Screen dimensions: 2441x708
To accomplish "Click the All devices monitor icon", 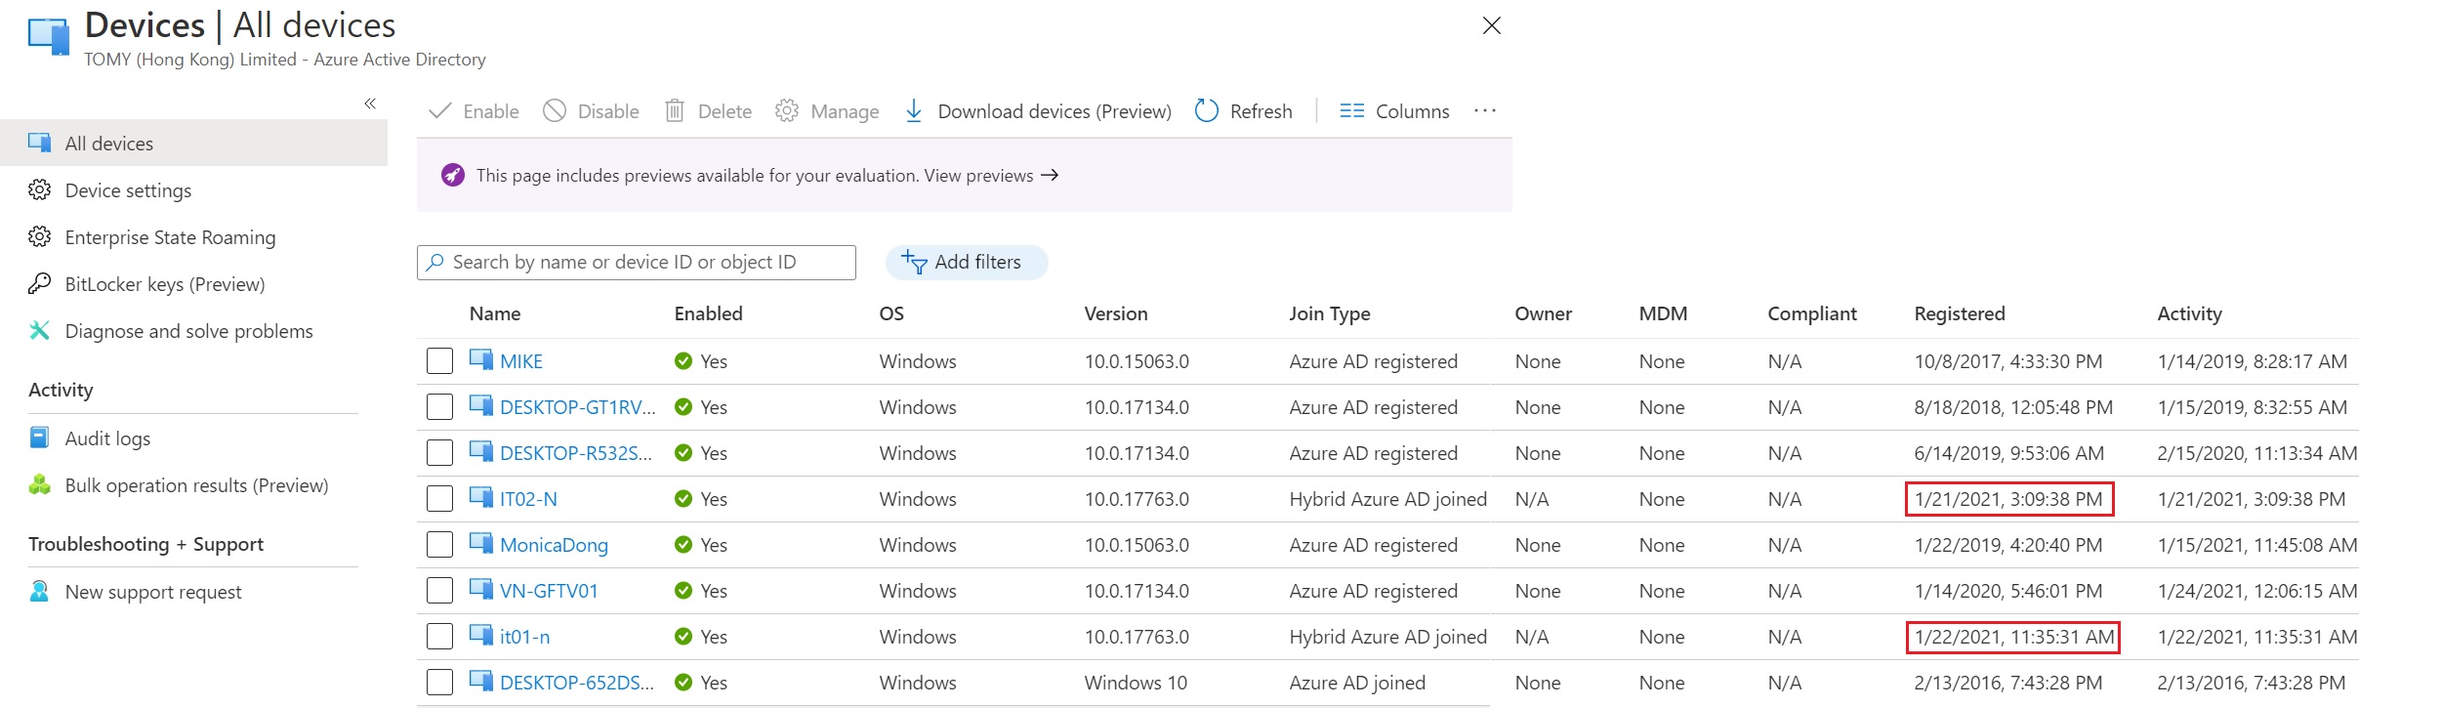I will pos(39,143).
